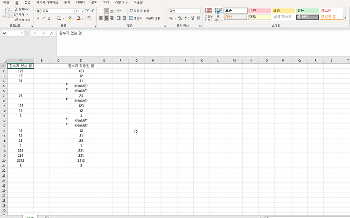Toggle Underline formatting (underlined 가)
Screen dimensions: 350x218
[49, 18]
